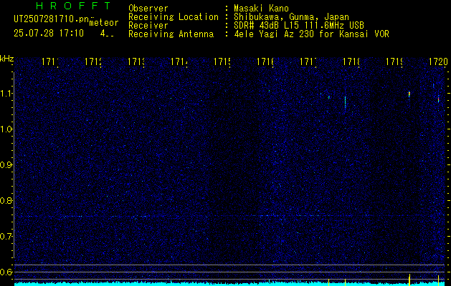Image resolution: width=451 pixels, height=286 pixels.
Task: Click the bright red-yellow meteor echo after 1719
Action: click(409, 94)
